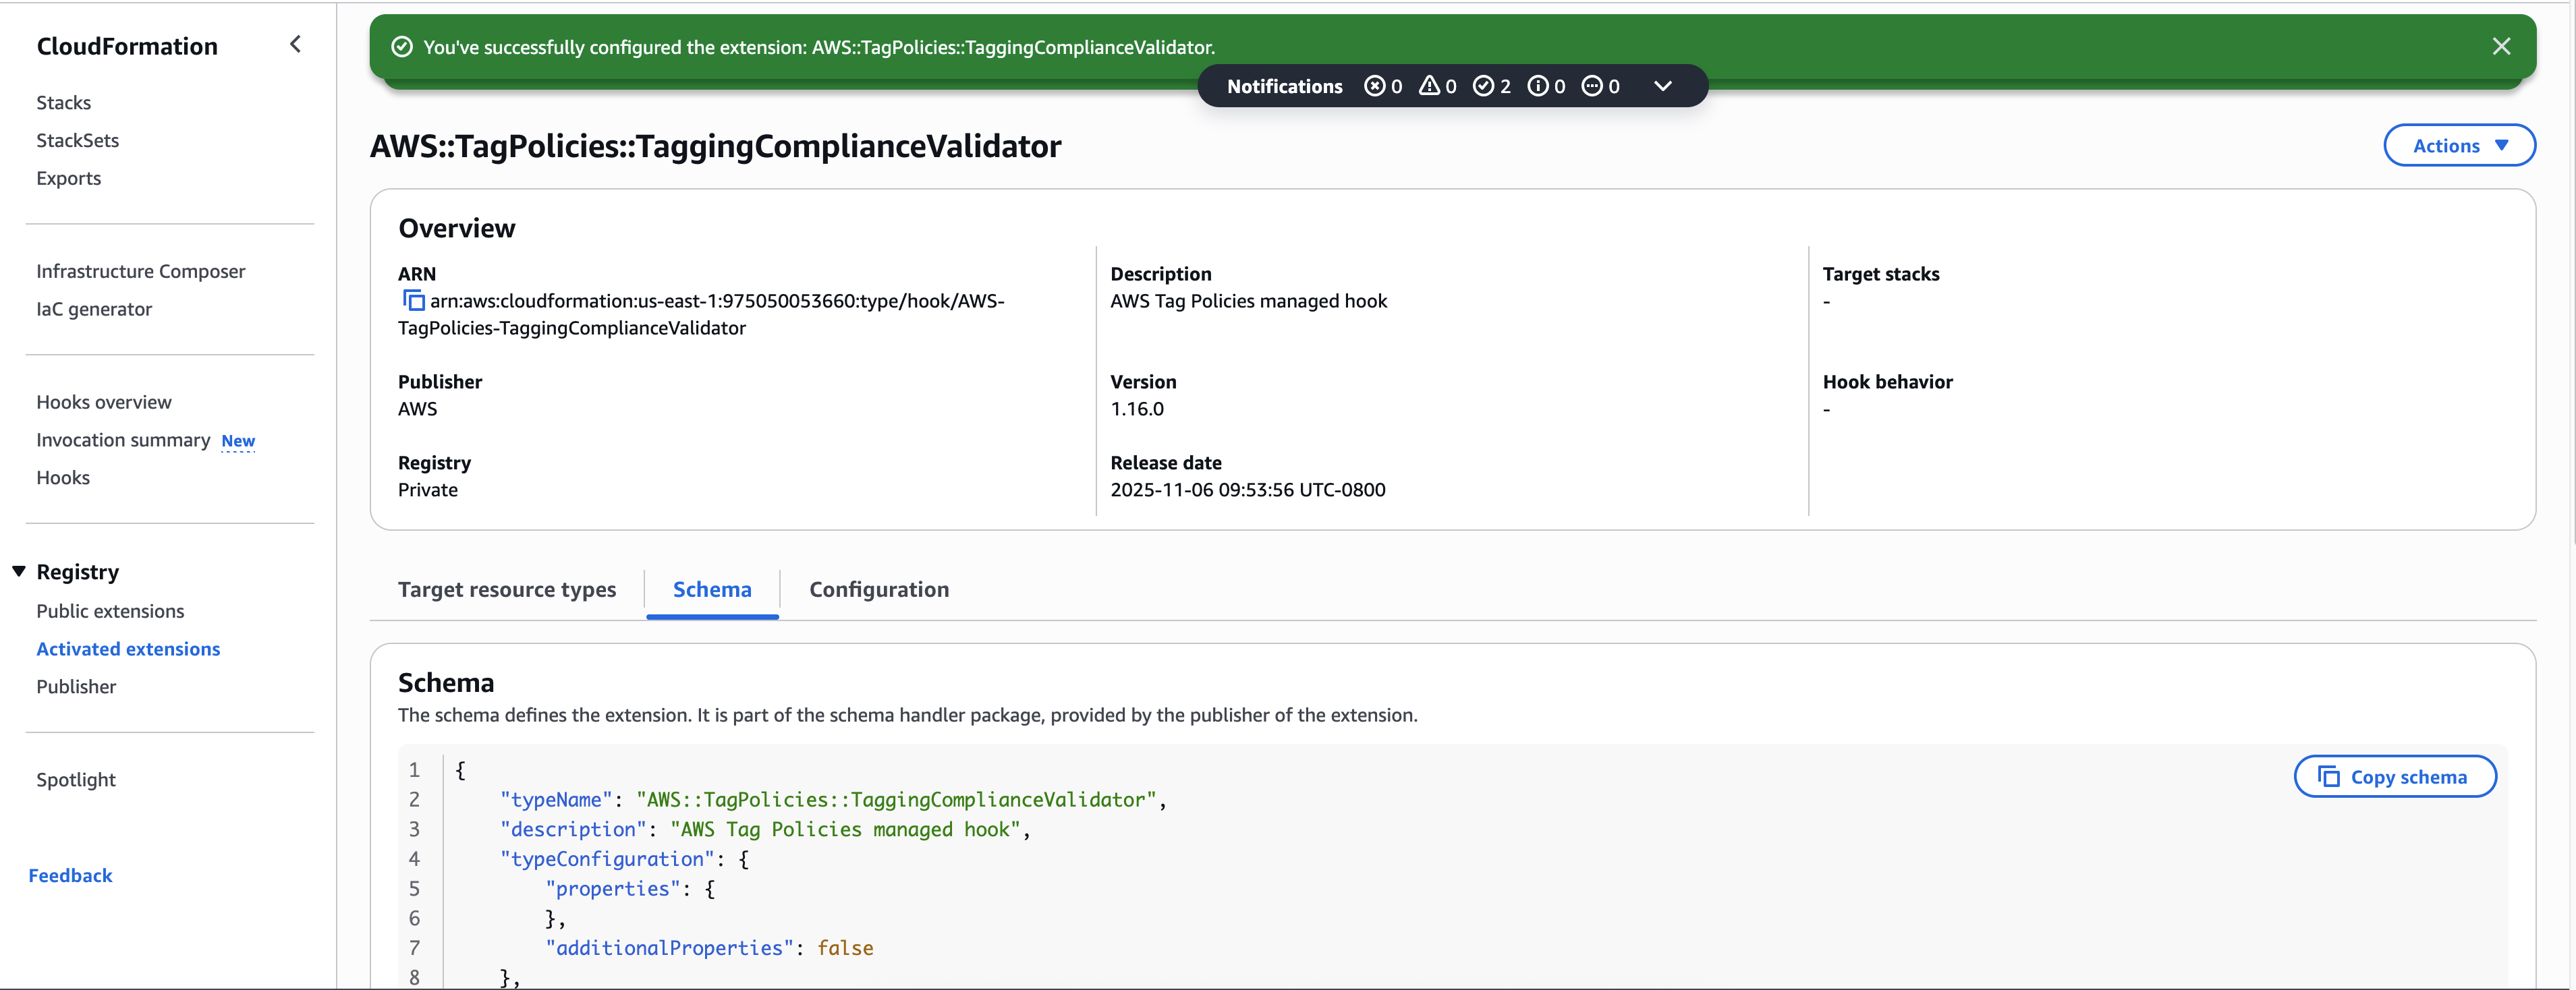Open the Feedback link
The width and height of the screenshot is (2576, 990).
70,876
